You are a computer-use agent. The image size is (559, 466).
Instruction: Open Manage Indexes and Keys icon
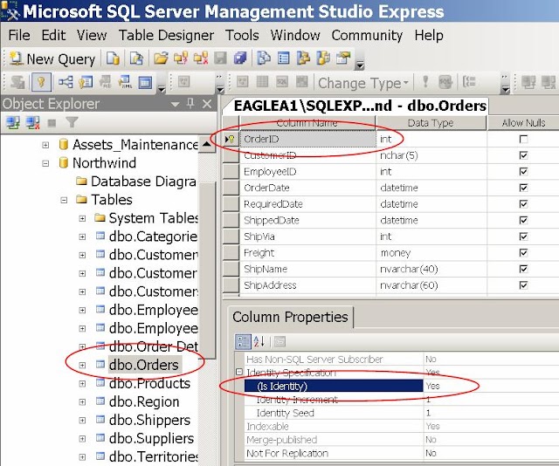[86, 82]
